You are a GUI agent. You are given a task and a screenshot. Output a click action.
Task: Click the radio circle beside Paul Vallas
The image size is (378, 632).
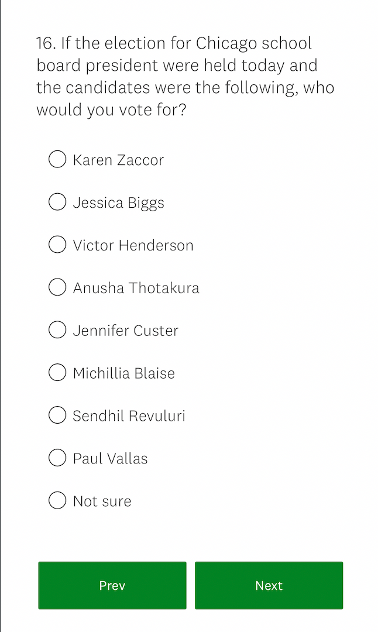coord(57,458)
